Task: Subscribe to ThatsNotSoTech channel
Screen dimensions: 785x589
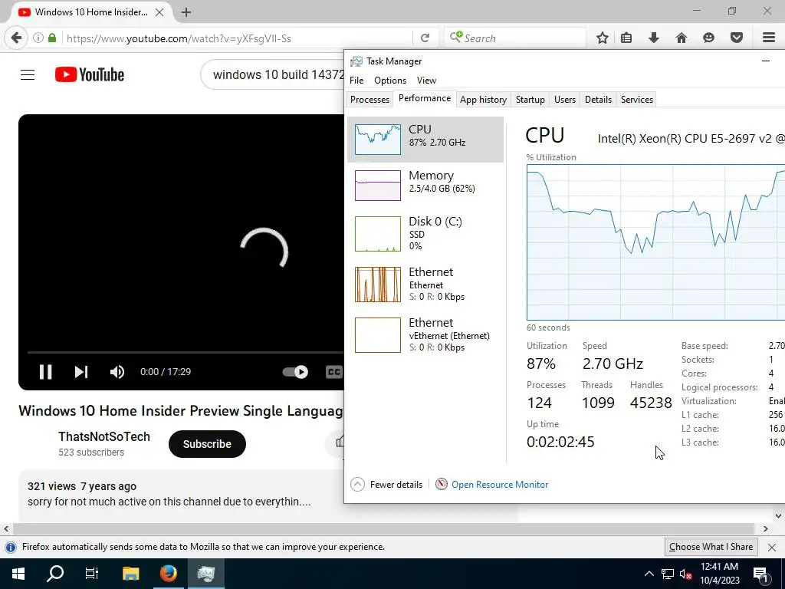Action: pos(207,444)
